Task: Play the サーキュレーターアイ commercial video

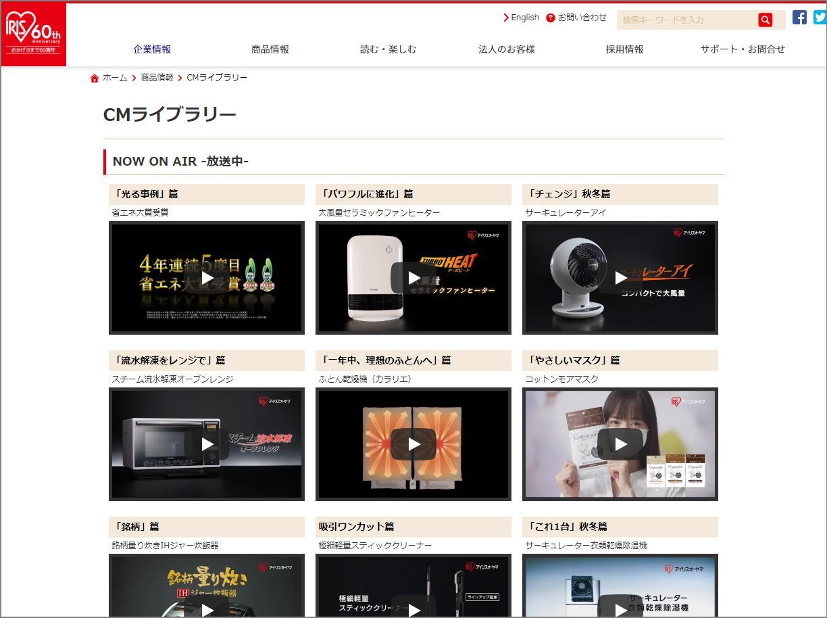Action: [x=620, y=277]
